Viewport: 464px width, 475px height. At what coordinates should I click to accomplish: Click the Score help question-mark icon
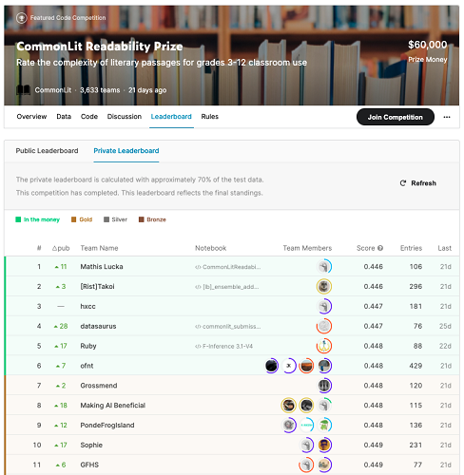pyautogui.click(x=380, y=248)
